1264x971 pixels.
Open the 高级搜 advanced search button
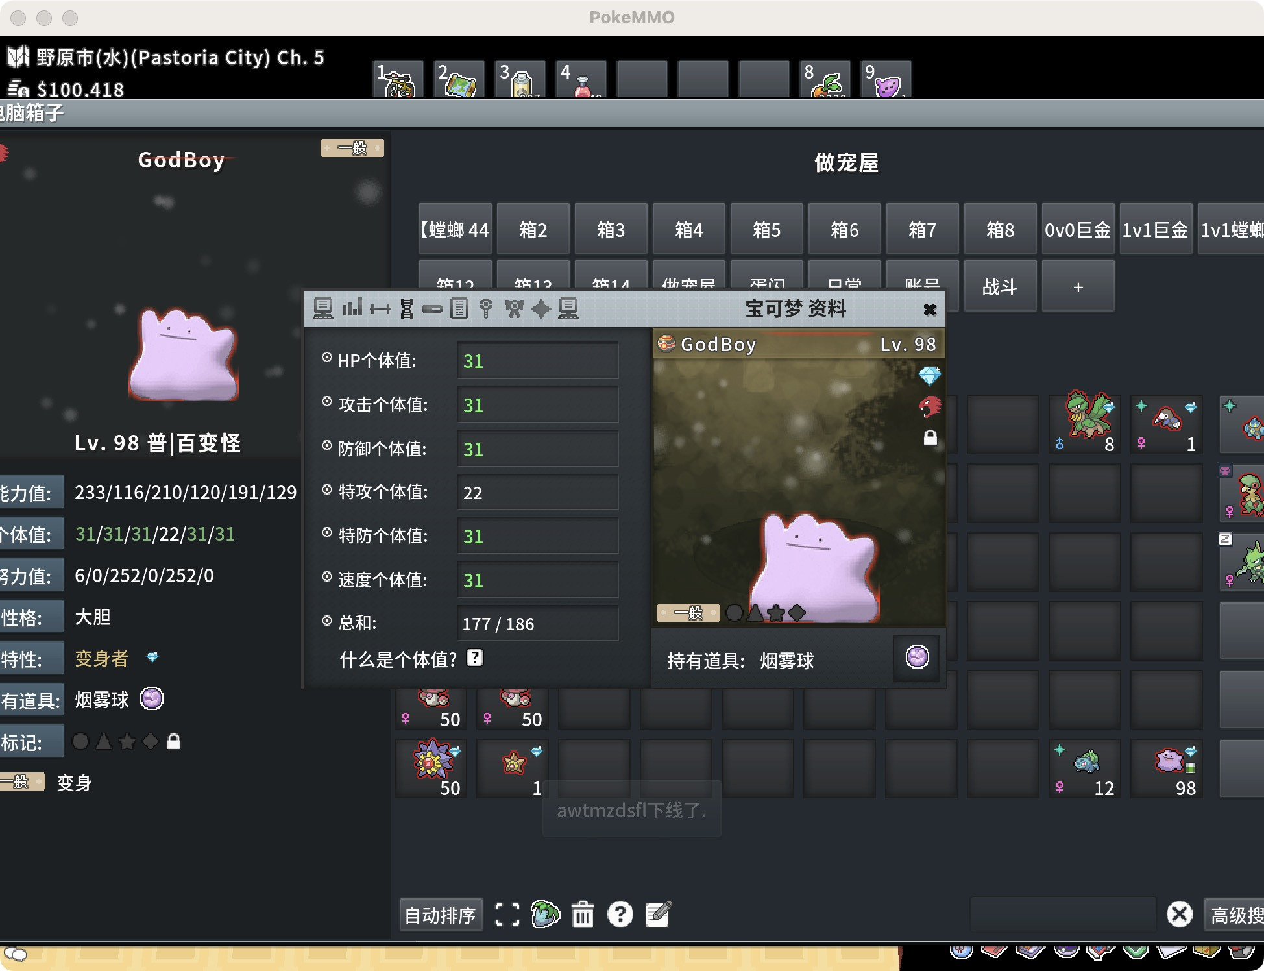click(1234, 915)
